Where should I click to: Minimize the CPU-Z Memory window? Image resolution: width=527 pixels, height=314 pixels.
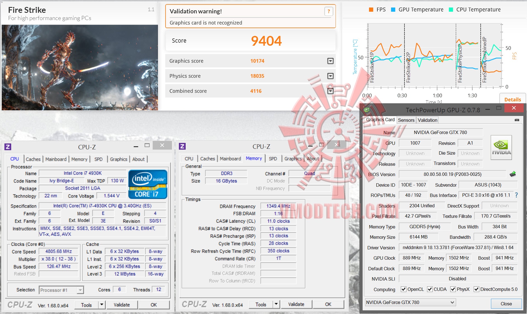click(310, 146)
